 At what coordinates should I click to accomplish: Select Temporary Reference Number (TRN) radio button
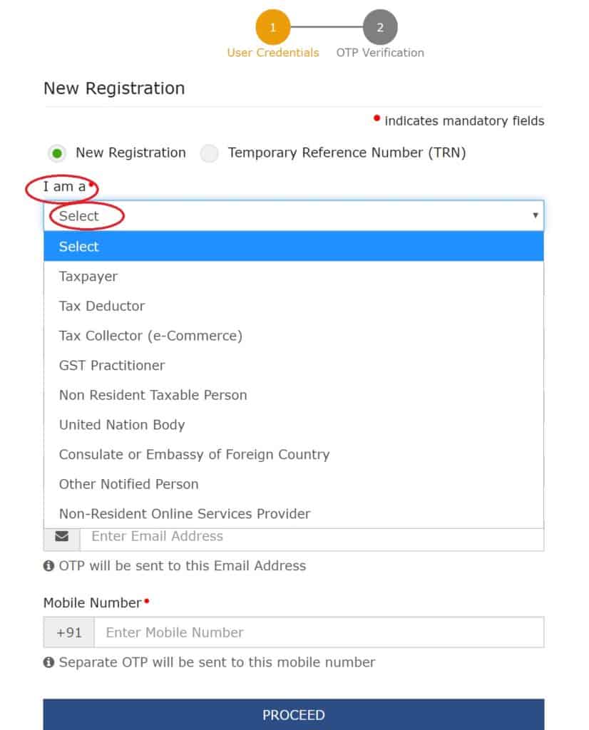click(x=209, y=153)
